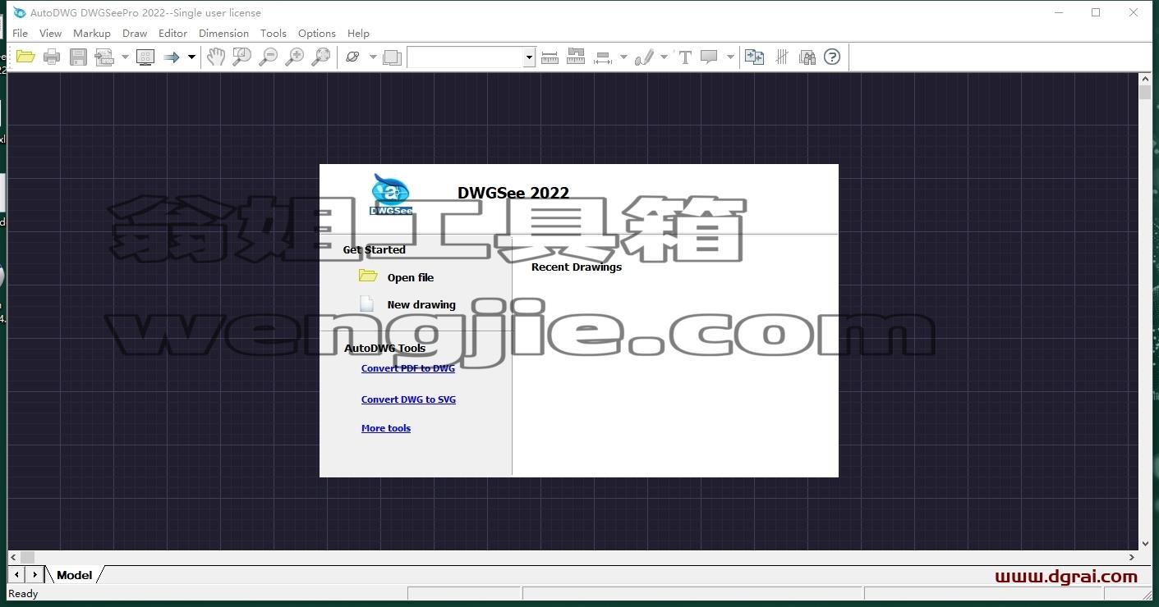Click the vertical scrollbar up arrow
This screenshot has height=607, width=1159.
coord(1145,79)
